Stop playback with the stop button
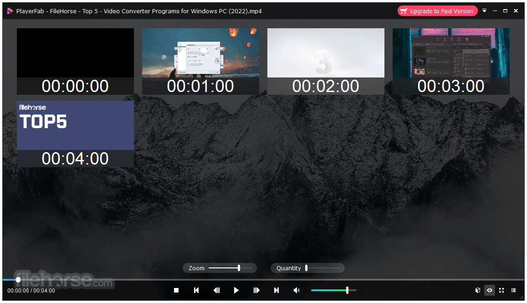Image resolution: width=527 pixels, height=303 pixels. tap(176, 290)
